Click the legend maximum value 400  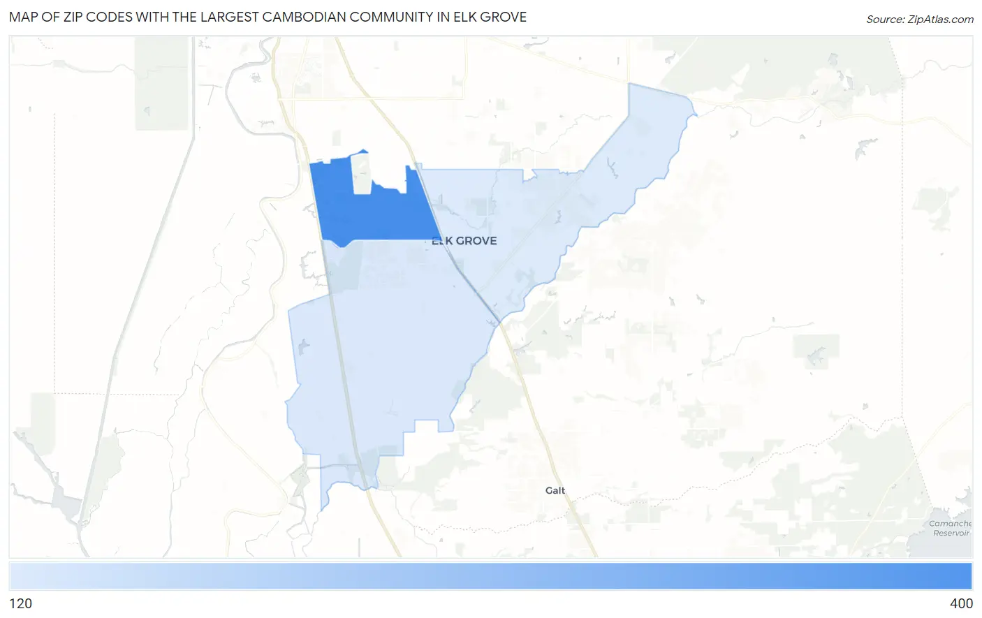click(x=961, y=603)
